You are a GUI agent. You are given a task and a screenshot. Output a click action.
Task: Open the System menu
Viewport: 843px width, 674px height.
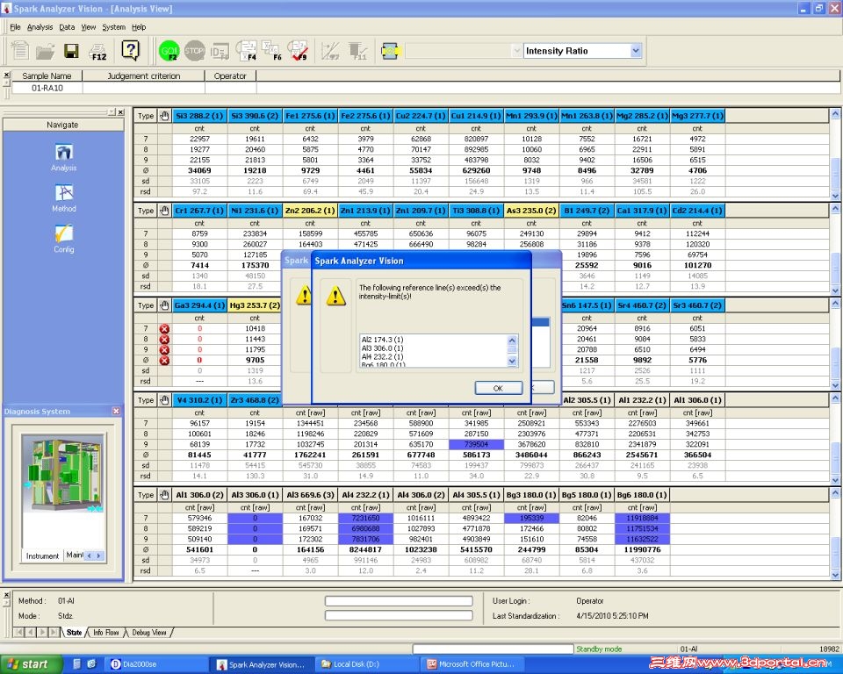click(x=113, y=27)
